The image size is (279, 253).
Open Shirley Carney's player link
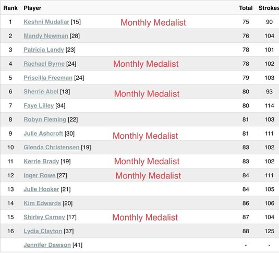coord(44,217)
